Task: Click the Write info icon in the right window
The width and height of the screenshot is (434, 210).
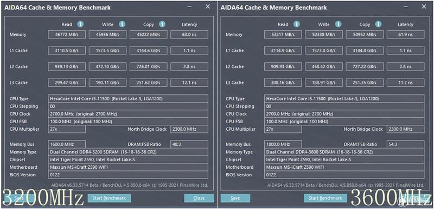Action: [338, 24]
